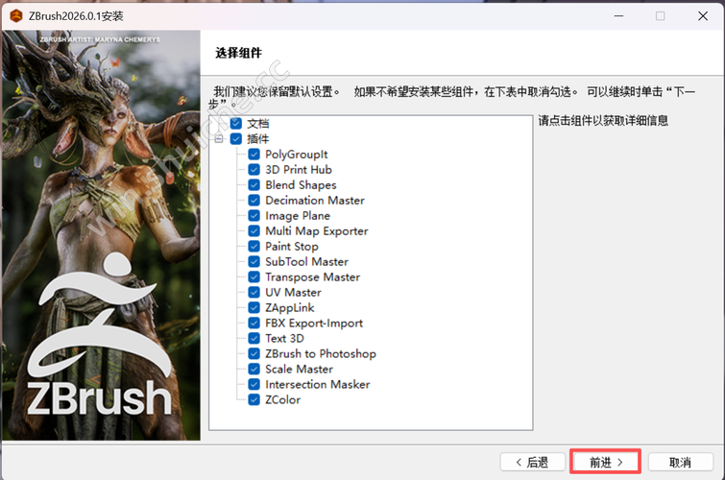
Task: Select the UV Master plugin name
Action: (x=293, y=292)
